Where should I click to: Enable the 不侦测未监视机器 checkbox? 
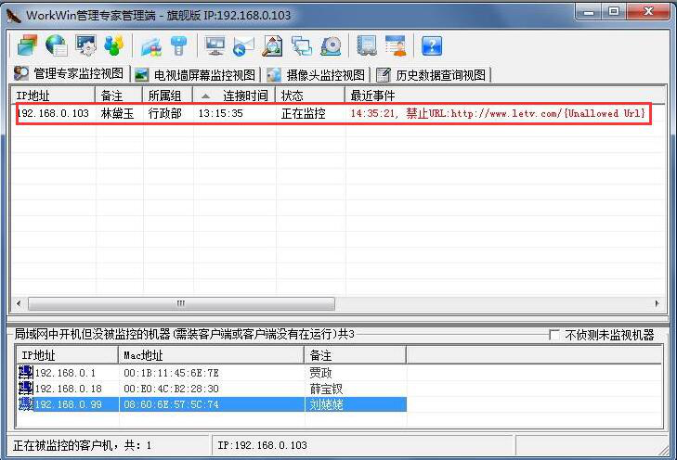pos(553,335)
